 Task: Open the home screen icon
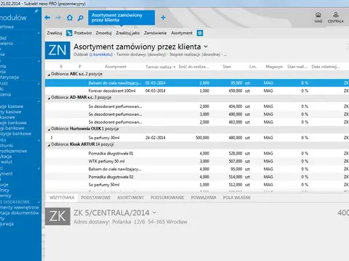[70, 17]
